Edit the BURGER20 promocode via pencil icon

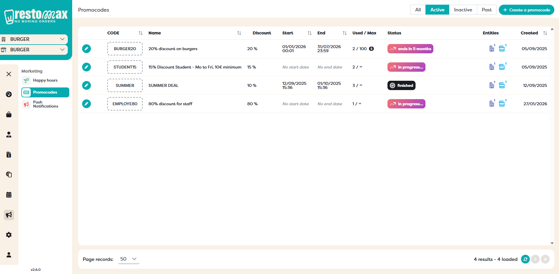pos(86,49)
